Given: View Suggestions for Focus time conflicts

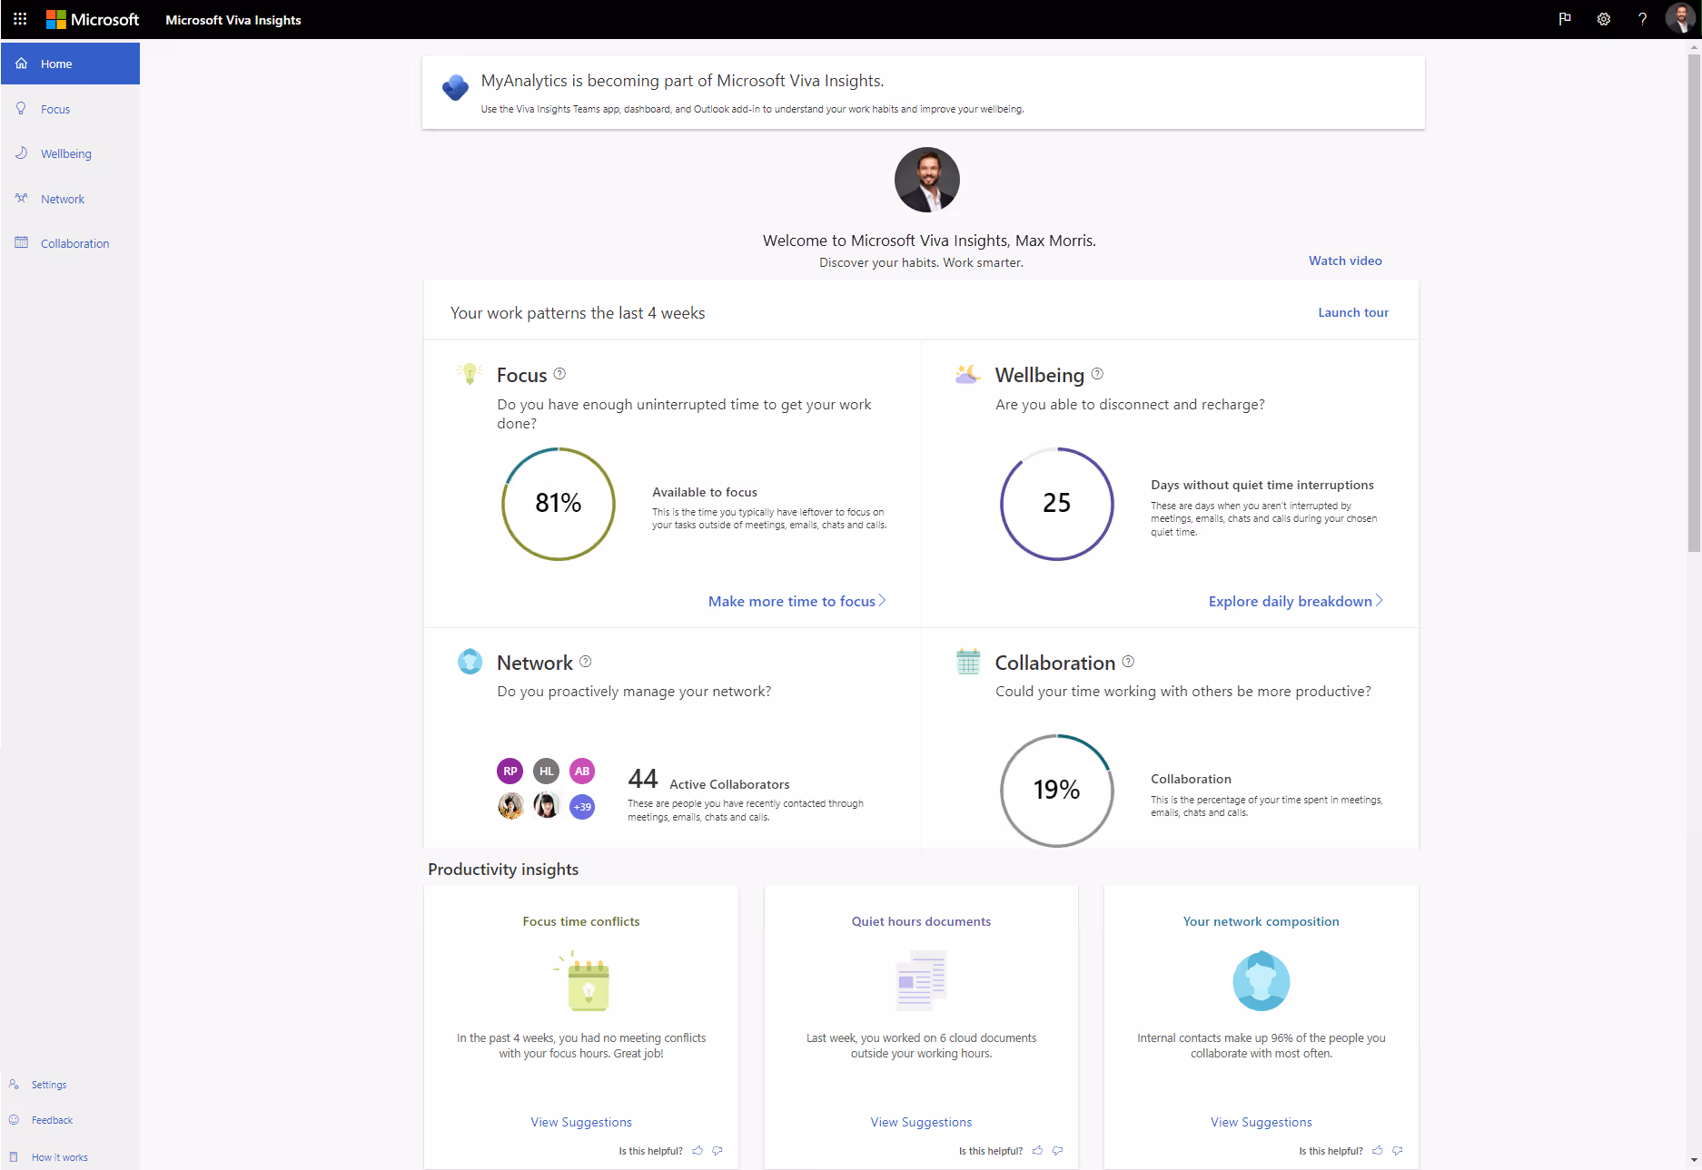Looking at the screenshot, I should pos(581,1122).
